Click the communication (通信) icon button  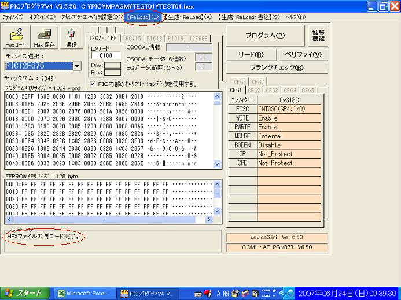click(72, 37)
